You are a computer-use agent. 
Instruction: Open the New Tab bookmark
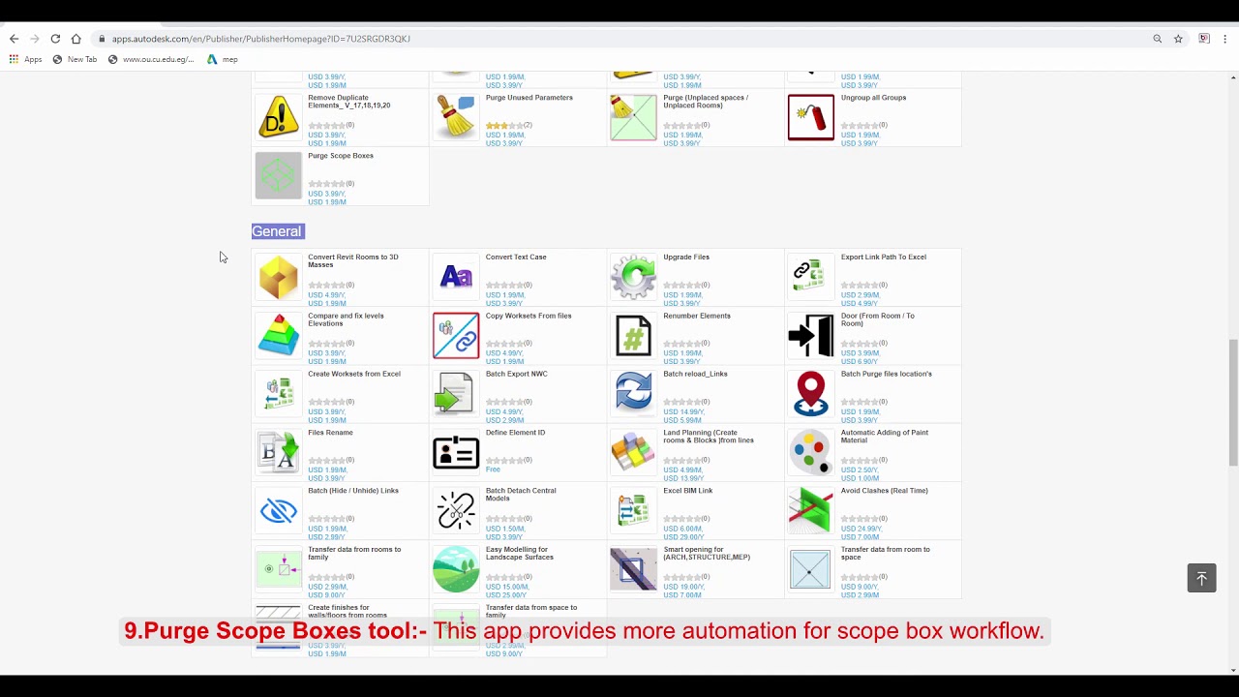pyautogui.click(x=75, y=59)
